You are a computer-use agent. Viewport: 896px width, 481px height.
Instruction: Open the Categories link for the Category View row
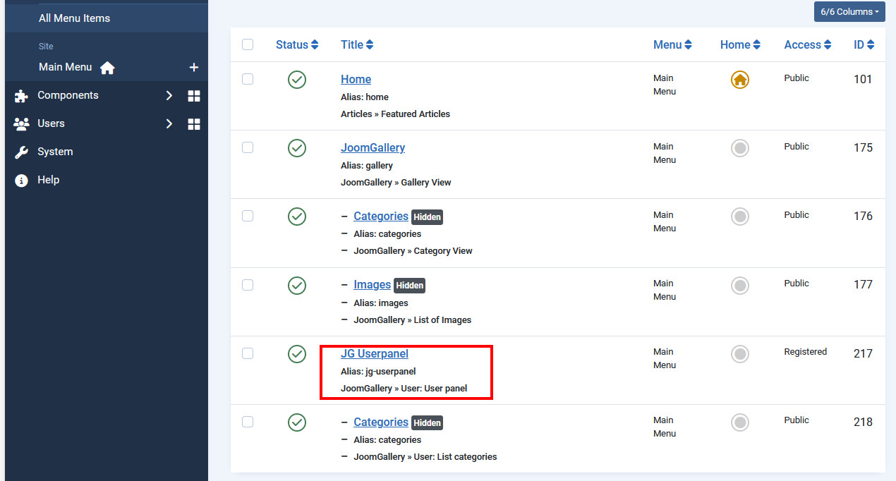click(x=381, y=216)
